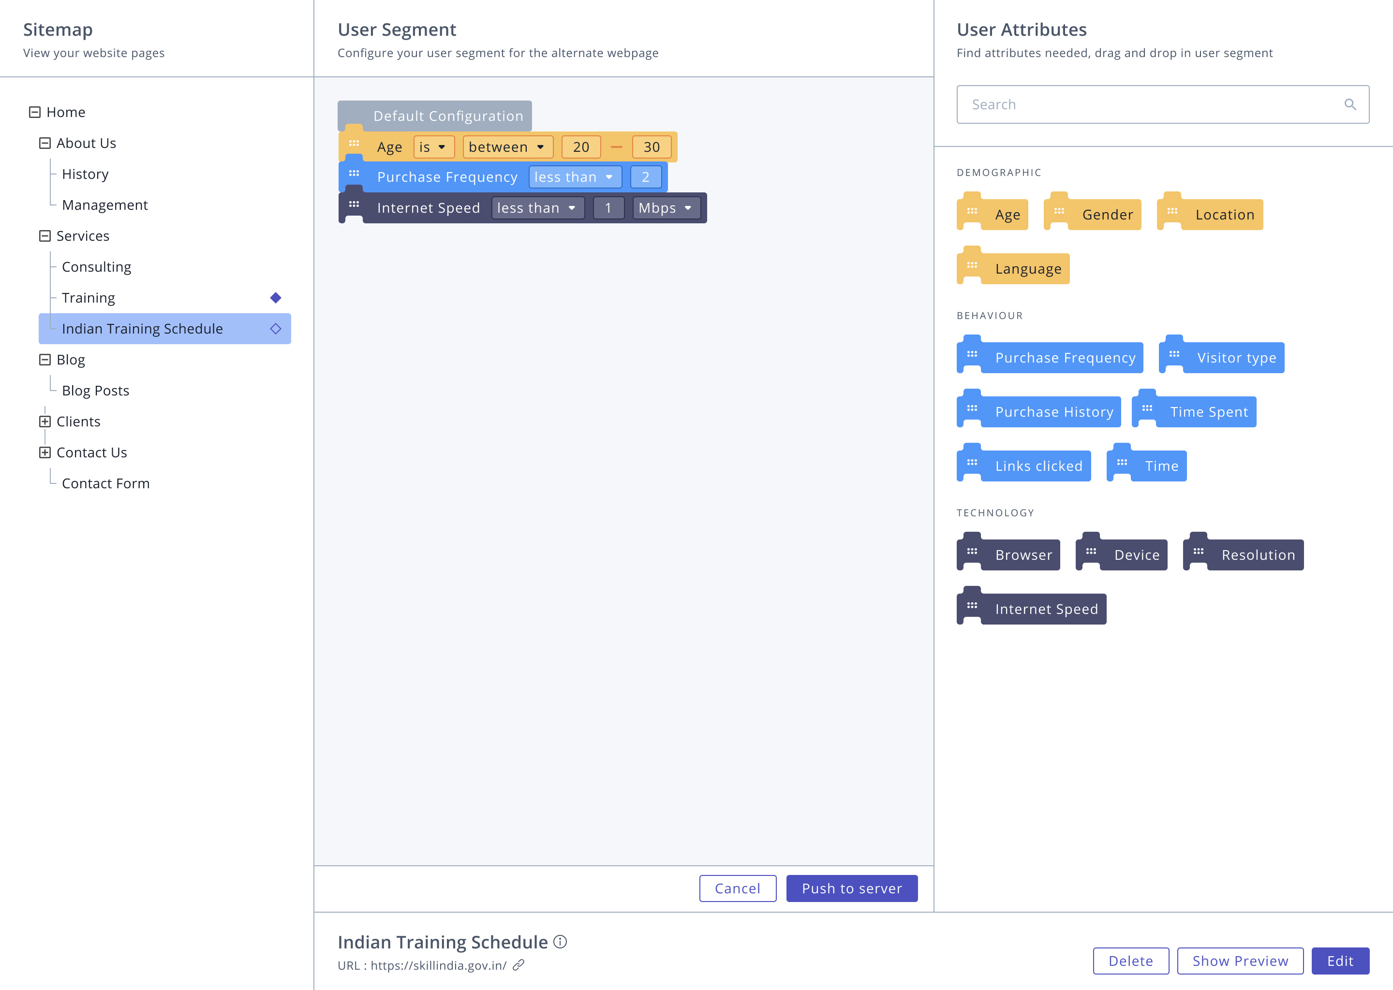Screen dimensions: 1393x990
Task: Click the drag handle on Purchase Frequency attribute chip
Action: coord(972,355)
